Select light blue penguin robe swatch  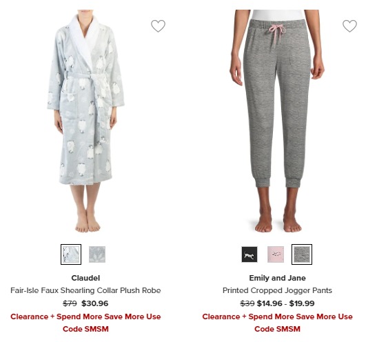[x=71, y=254]
